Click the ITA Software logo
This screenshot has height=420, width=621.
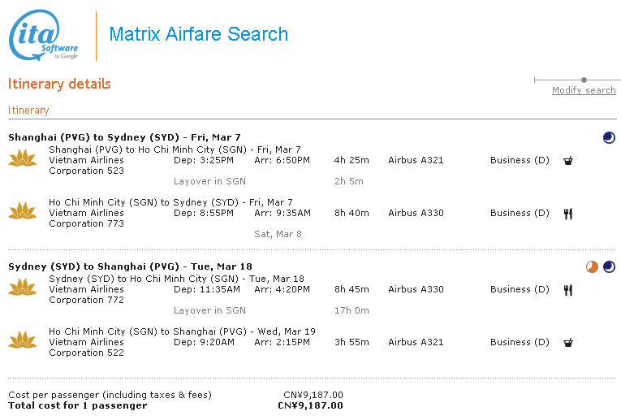click(x=44, y=36)
